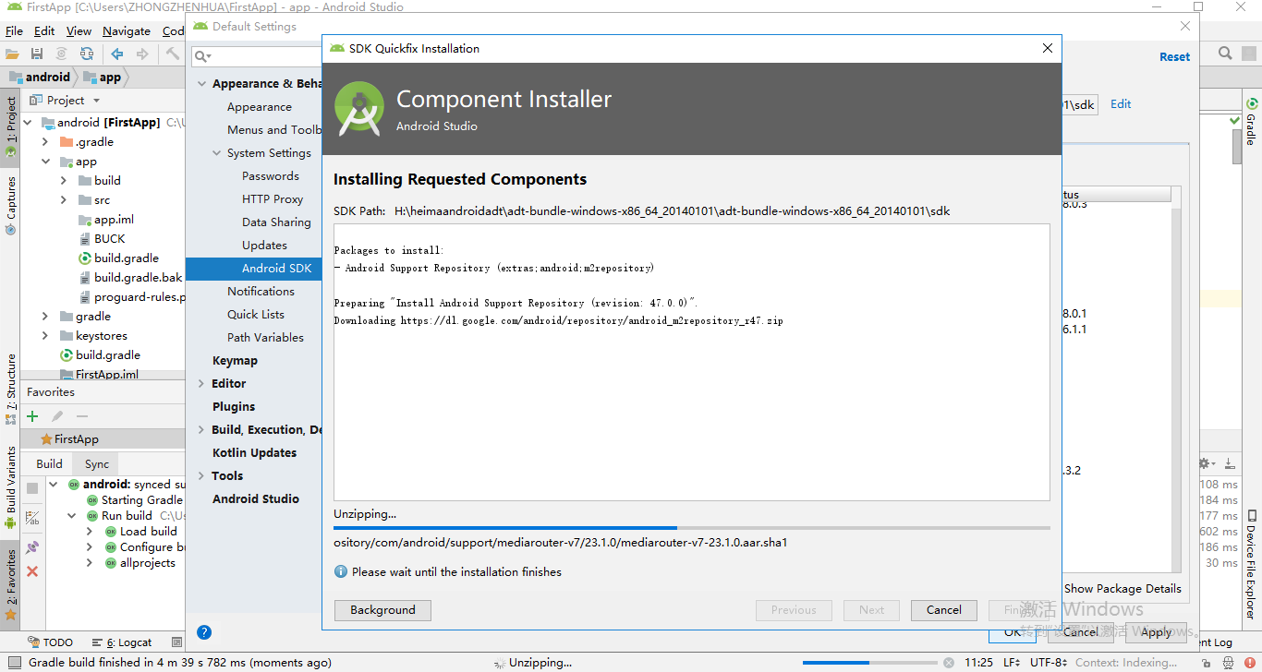This screenshot has width=1262, height=672.
Task: Click the stop square icon in Build panel
Action: click(x=32, y=488)
